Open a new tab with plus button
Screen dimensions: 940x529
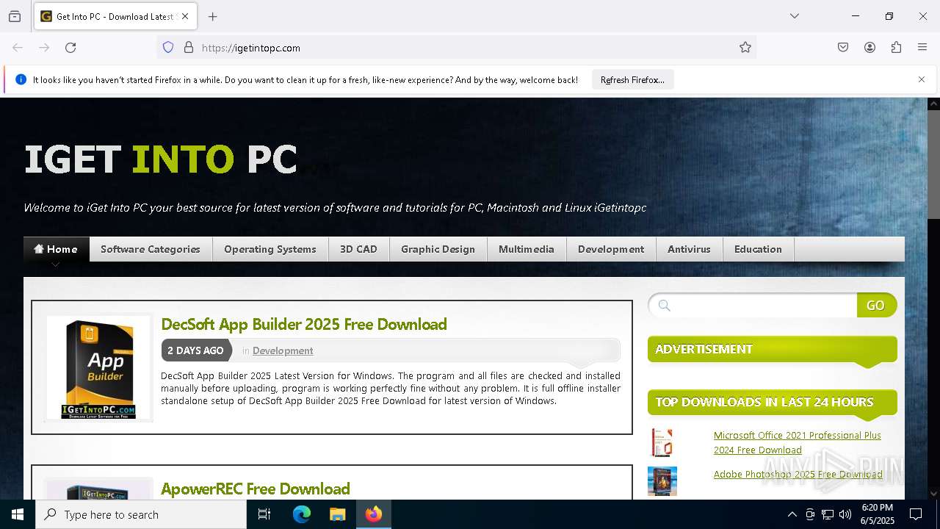pyautogui.click(x=213, y=16)
